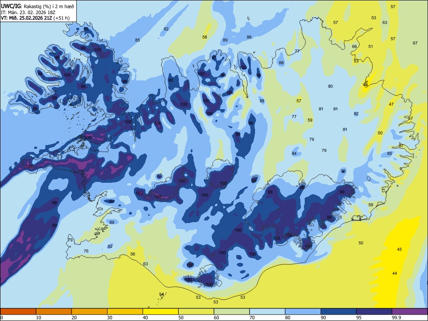Image resolution: width=428 pixels, height=321 pixels.
Task: Select the map reading '47' near the east coast
Action: pos(392,104)
